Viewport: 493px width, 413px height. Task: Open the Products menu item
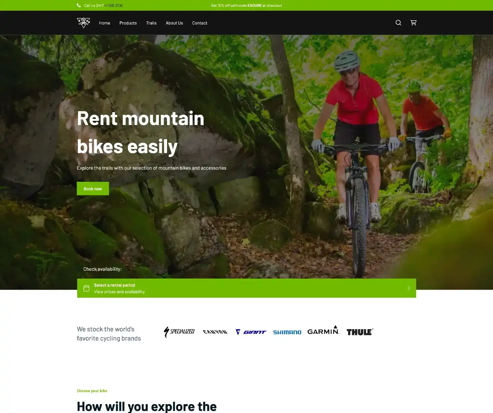pos(128,23)
